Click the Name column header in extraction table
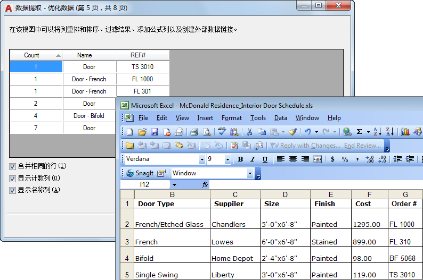Image resolution: width=423 pixels, height=280 pixels. 90,55
